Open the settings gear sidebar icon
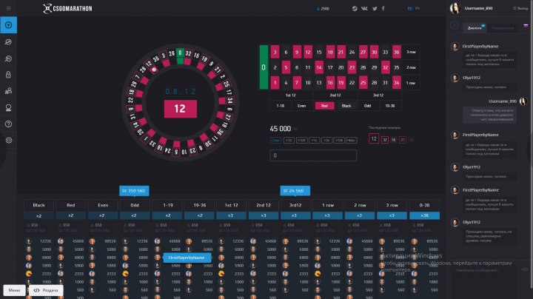 8,140
